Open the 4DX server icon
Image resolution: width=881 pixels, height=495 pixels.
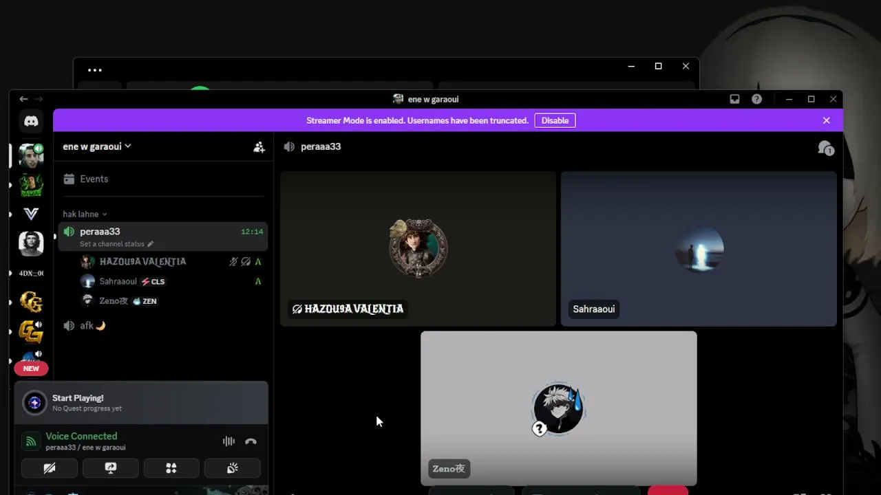[x=31, y=273]
